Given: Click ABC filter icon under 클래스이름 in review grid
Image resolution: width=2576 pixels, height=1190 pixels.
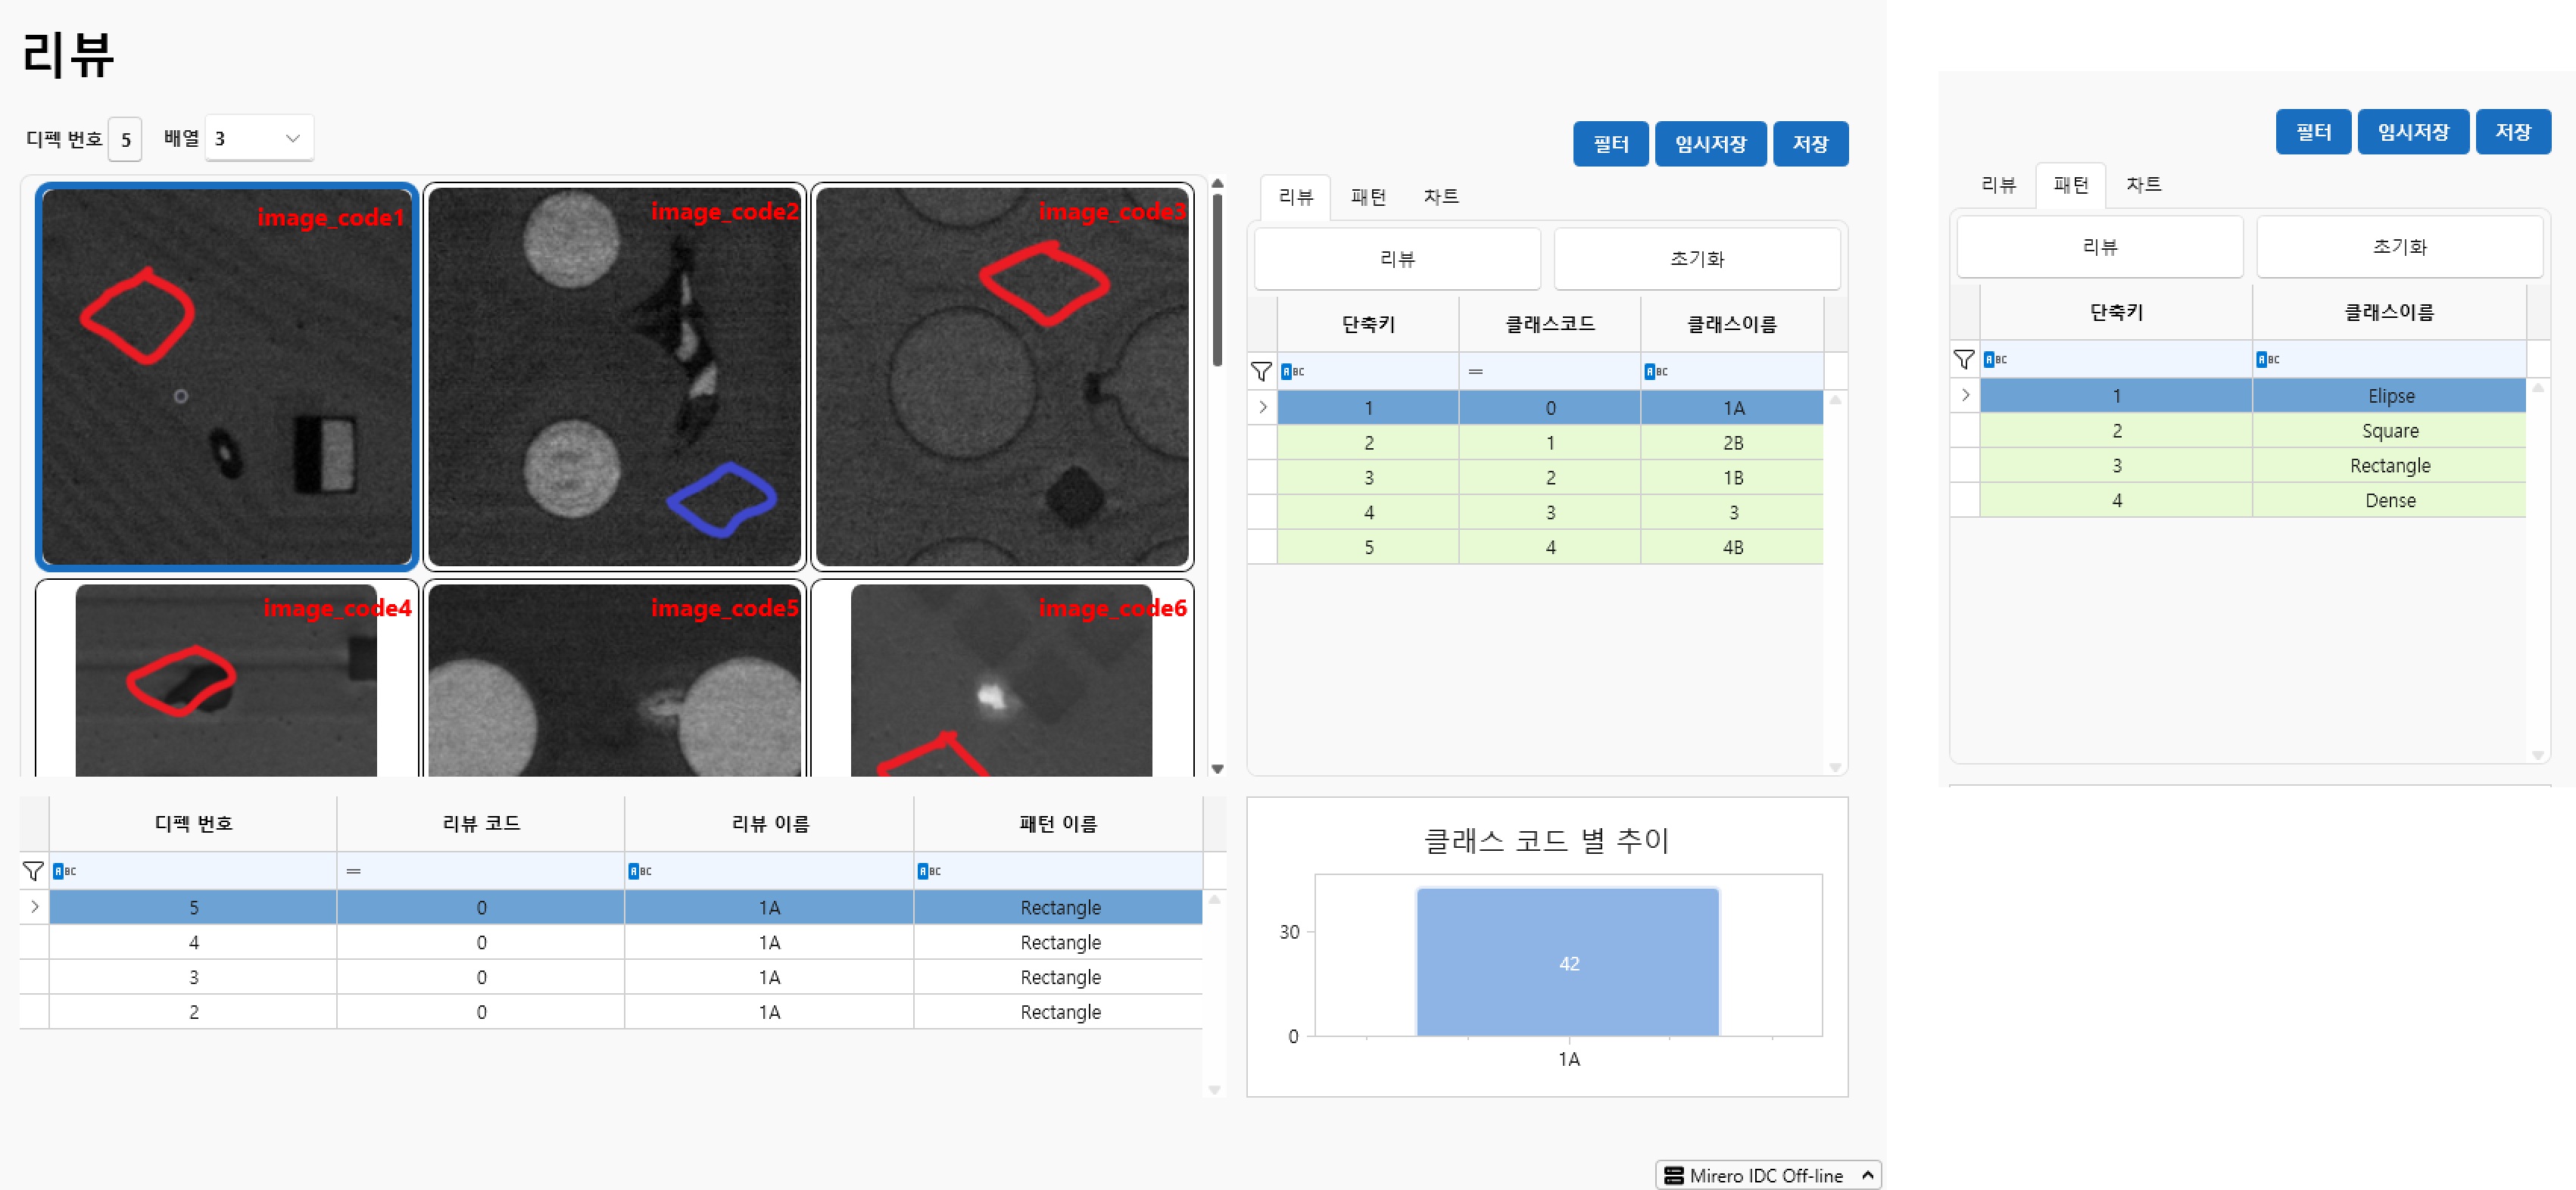Looking at the screenshot, I should (x=1656, y=372).
